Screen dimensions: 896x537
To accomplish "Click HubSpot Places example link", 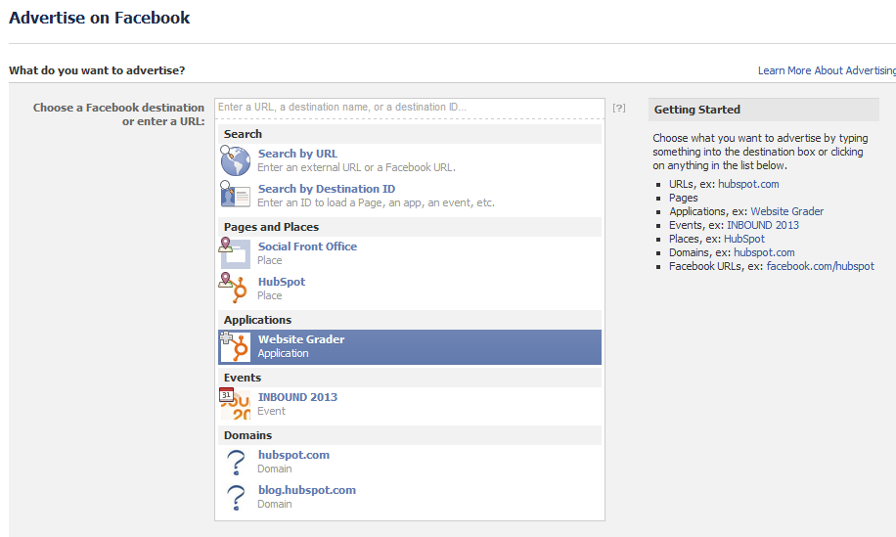I will (744, 239).
